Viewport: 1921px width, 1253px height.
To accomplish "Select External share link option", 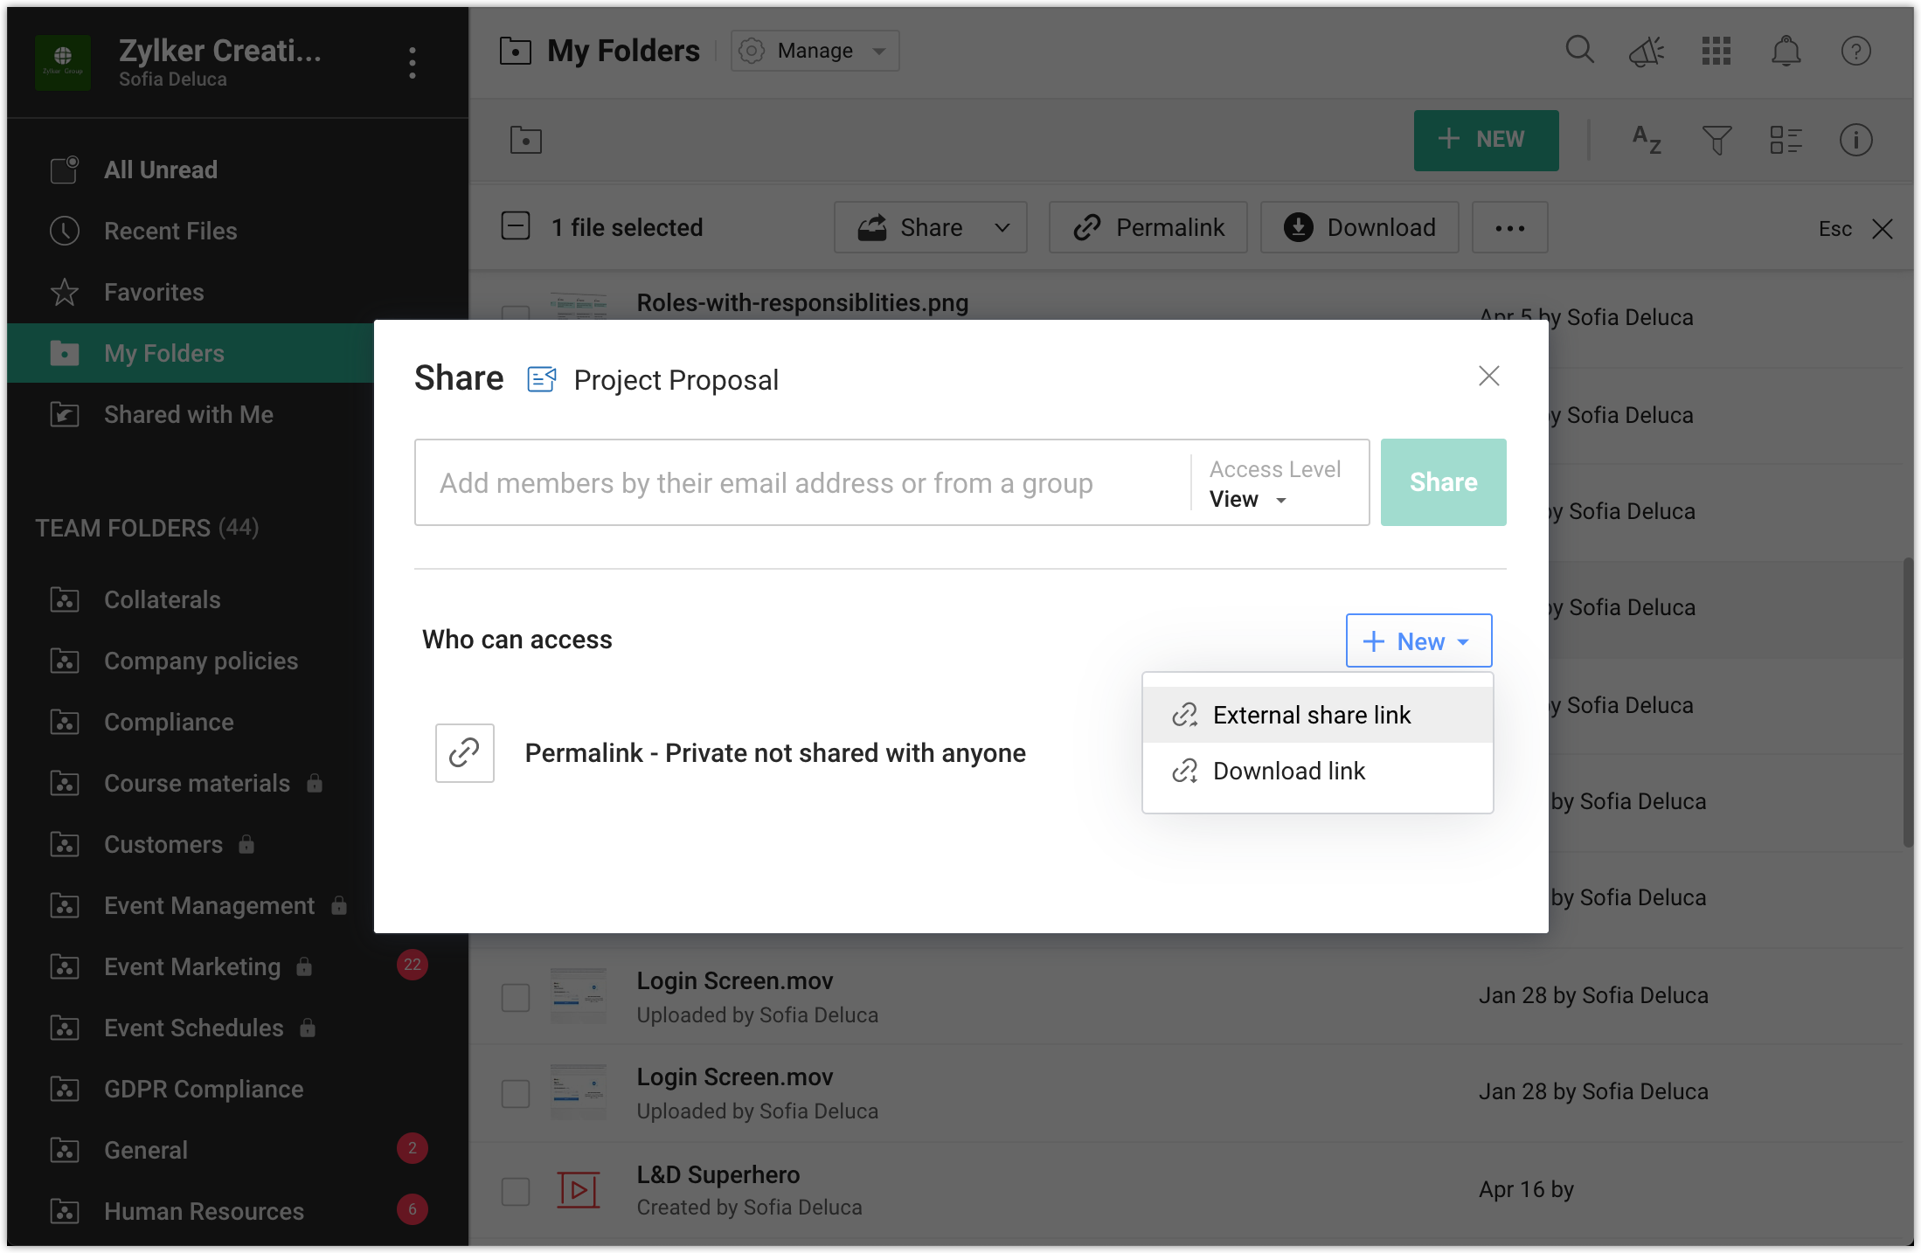I will pos(1311,715).
